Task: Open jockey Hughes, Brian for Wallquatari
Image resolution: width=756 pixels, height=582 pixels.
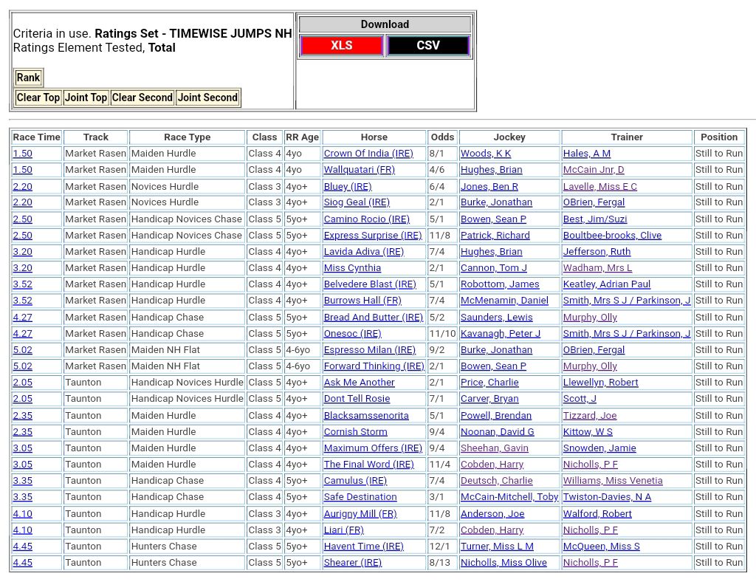Action: [491, 170]
